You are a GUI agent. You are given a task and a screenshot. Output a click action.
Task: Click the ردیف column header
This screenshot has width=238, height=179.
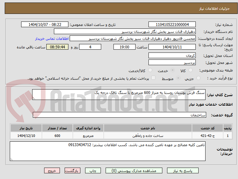[228, 128]
